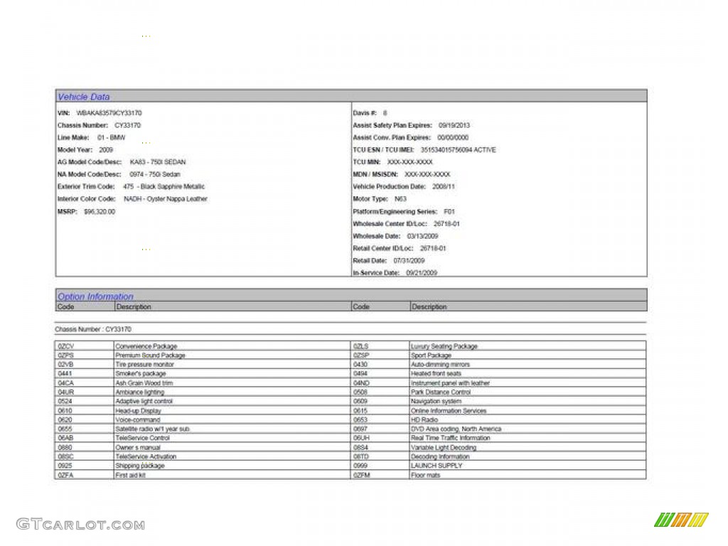
Task: Click "KA83 - 750i SEDAN" AG model description
Action: tap(158, 162)
